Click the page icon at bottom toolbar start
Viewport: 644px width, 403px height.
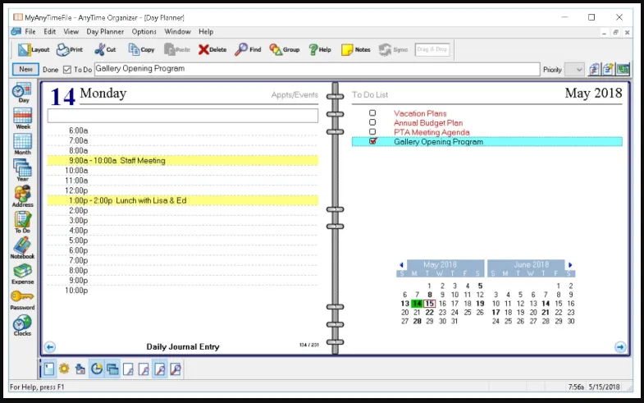(49, 369)
